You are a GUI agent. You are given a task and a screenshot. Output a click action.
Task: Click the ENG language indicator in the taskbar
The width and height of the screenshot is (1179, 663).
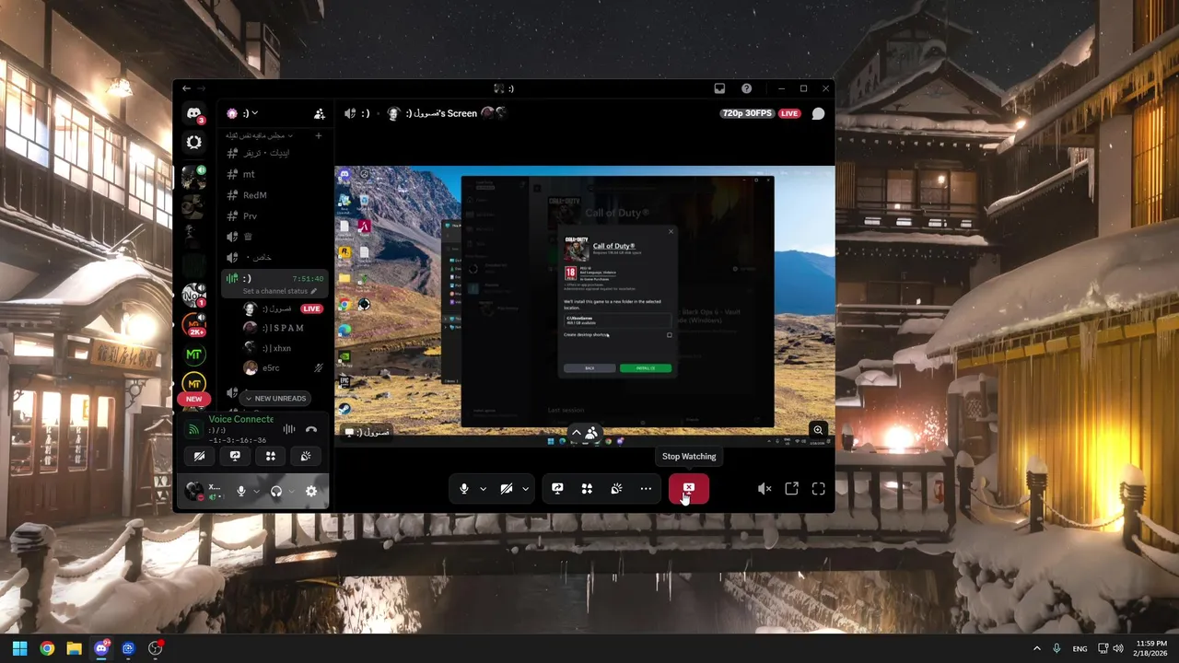click(1080, 648)
